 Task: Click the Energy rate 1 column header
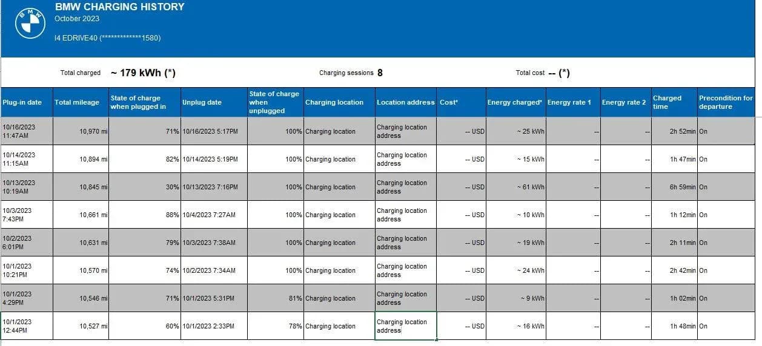point(573,102)
